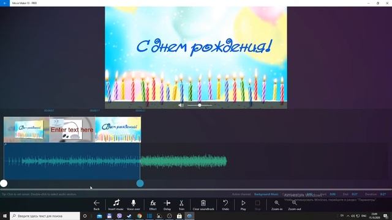Go back using the Back arrow
The height and width of the screenshot is (220, 392).
pos(97,205)
